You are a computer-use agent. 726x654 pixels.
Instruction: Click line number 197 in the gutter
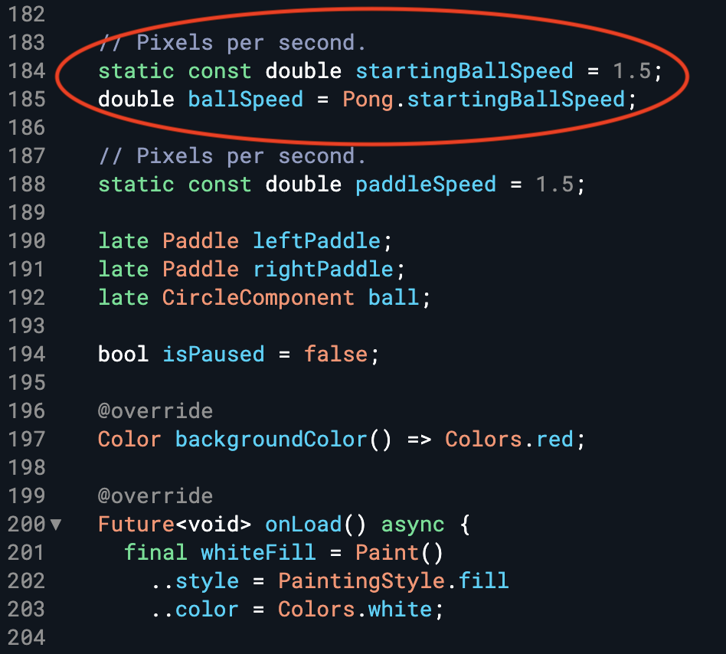25,440
